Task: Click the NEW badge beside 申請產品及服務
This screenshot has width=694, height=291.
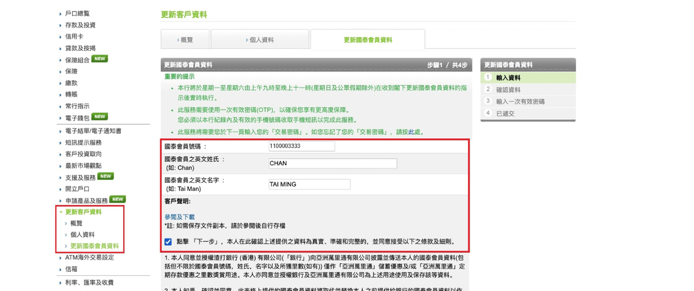Action: (117, 200)
